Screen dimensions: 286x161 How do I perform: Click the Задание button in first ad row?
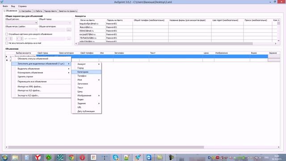pos(274,57)
